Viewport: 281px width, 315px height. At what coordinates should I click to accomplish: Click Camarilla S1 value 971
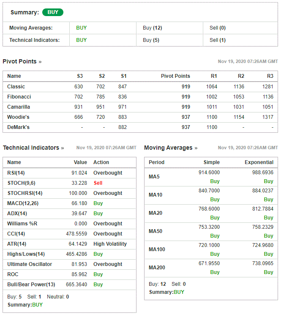tap(123, 107)
